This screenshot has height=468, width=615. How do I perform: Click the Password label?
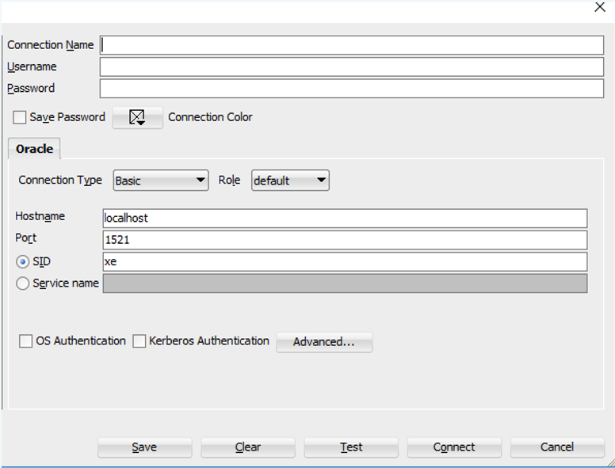pyautogui.click(x=31, y=88)
